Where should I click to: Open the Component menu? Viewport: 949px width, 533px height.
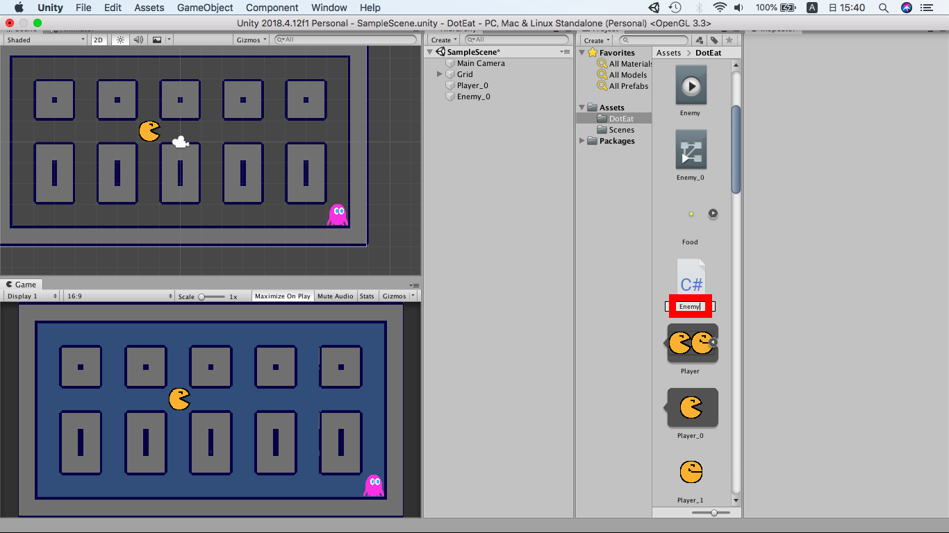pyautogui.click(x=272, y=8)
